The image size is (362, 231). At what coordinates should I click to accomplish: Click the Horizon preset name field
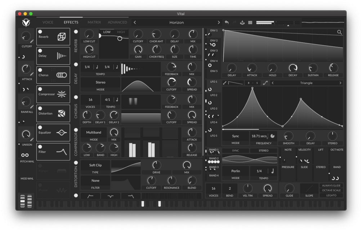click(176, 22)
